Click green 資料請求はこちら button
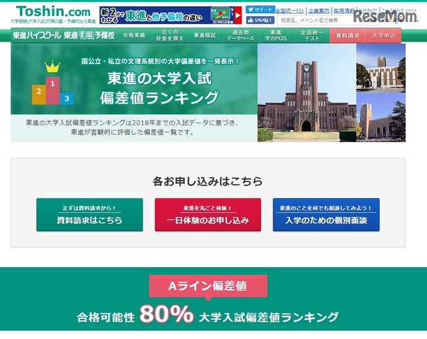 click(x=89, y=215)
